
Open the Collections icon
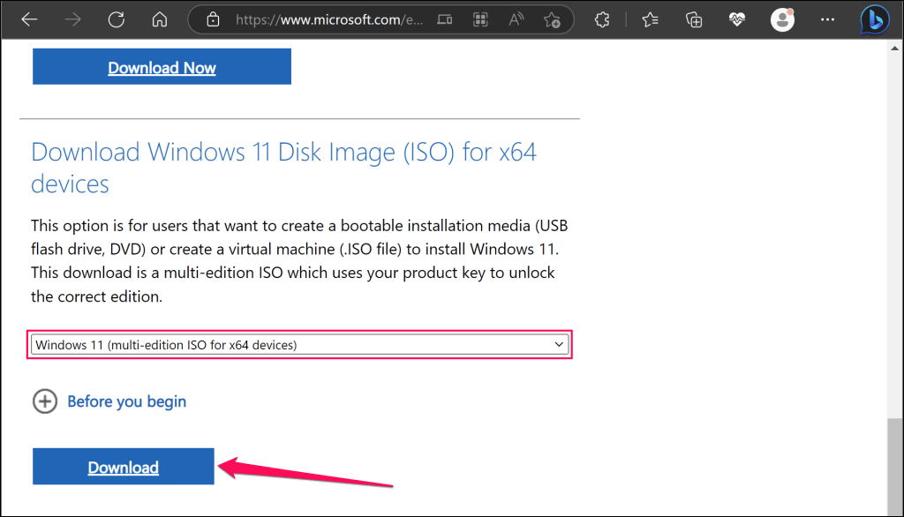pos(694,19)
